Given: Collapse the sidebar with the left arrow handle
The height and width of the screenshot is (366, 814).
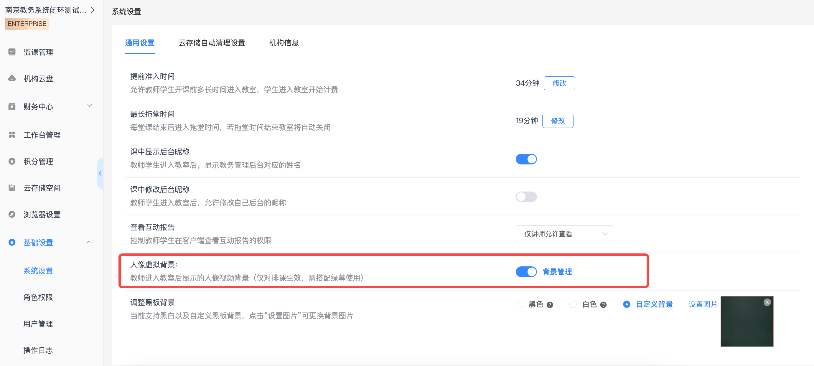Looking at the screenshot, I should pos(100,174).
